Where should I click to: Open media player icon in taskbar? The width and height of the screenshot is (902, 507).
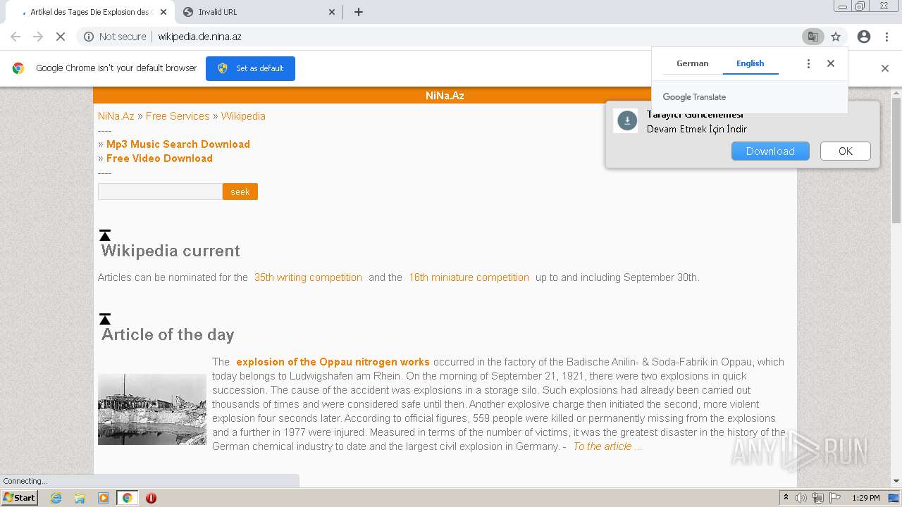pyautogui.click(x=104, y=498)
